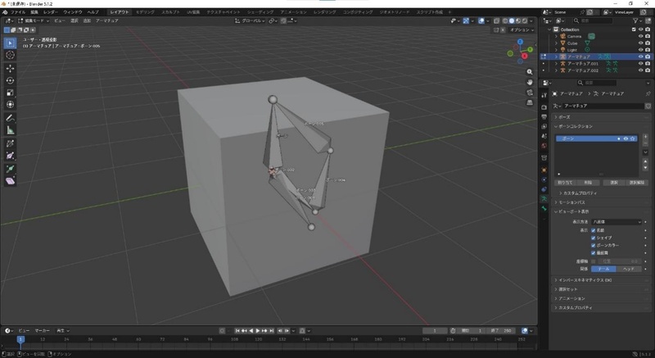Hide アーマチュア.002 in viewport via eye icon
Screen dimensions: 655x358
pyautogui.click(x=640, y=70)
